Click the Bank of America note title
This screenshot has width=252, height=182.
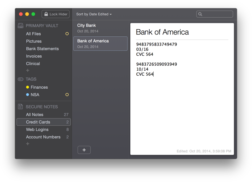click(x=162, y=32)
